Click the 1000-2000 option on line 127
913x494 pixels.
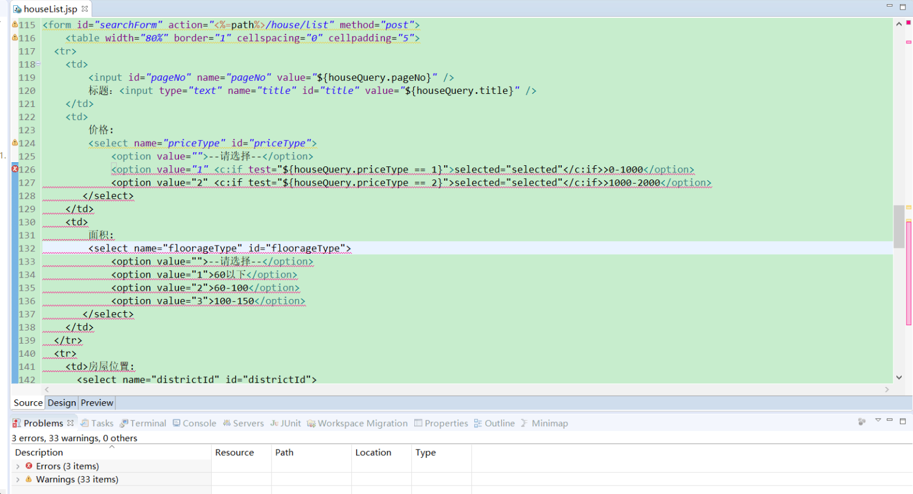[411, 183]
